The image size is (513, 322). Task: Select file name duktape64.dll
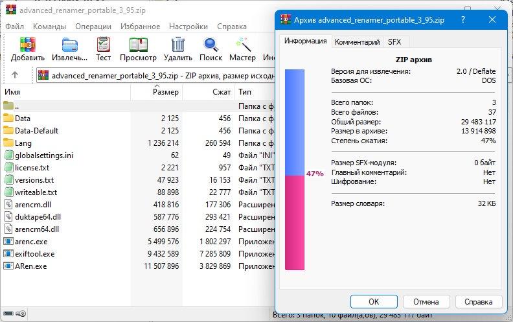pos(38,216)
